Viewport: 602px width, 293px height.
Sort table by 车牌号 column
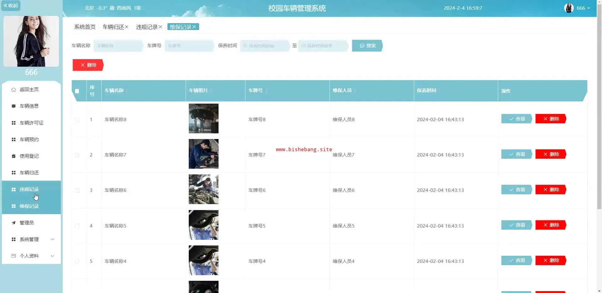pos(267,91)
